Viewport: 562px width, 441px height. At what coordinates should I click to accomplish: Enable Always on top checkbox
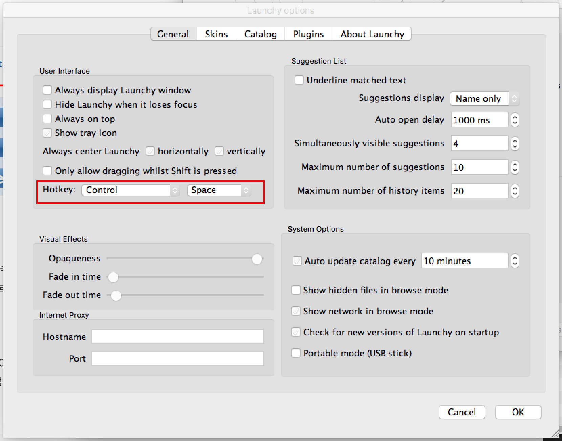point(47,119)
